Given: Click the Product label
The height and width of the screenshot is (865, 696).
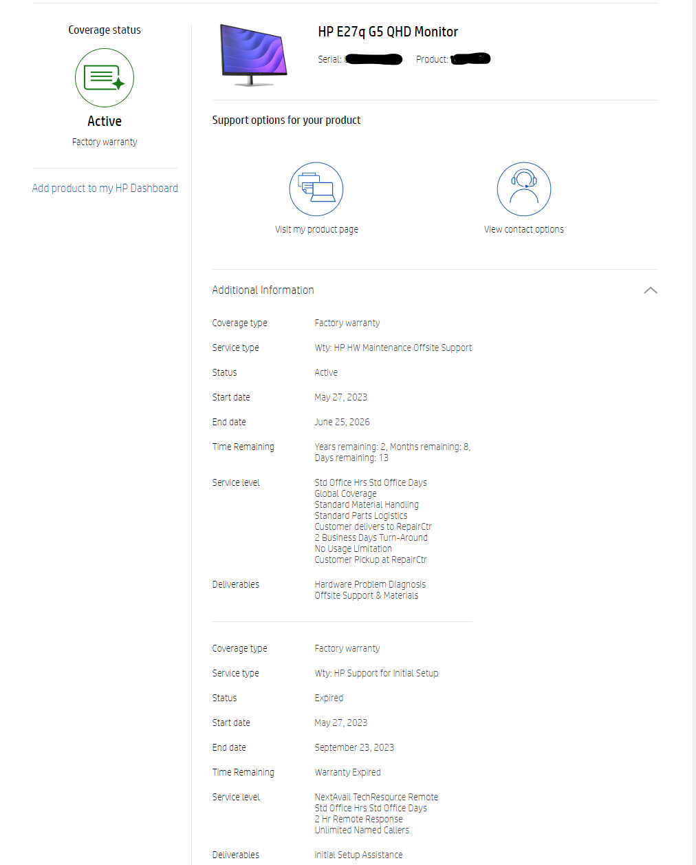Looking at the screenshot, I should [x=432, y=59].
